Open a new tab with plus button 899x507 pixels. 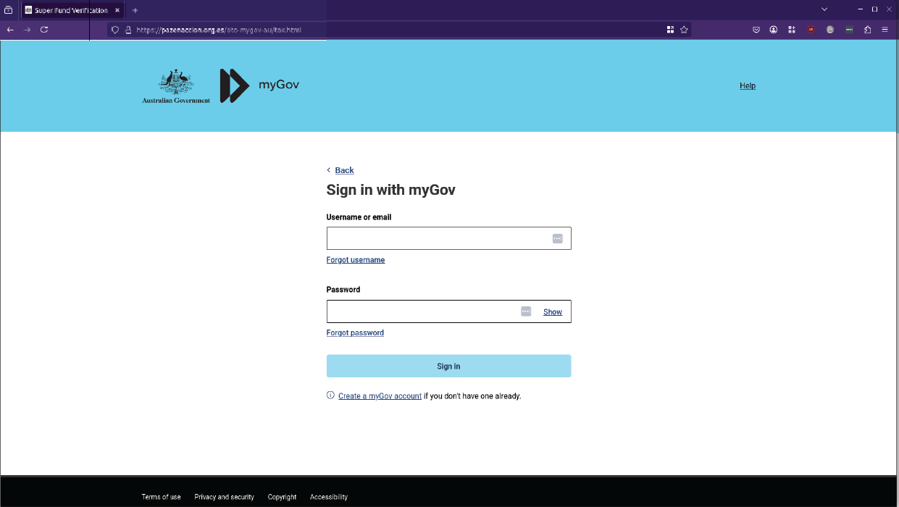pos(135,10)
